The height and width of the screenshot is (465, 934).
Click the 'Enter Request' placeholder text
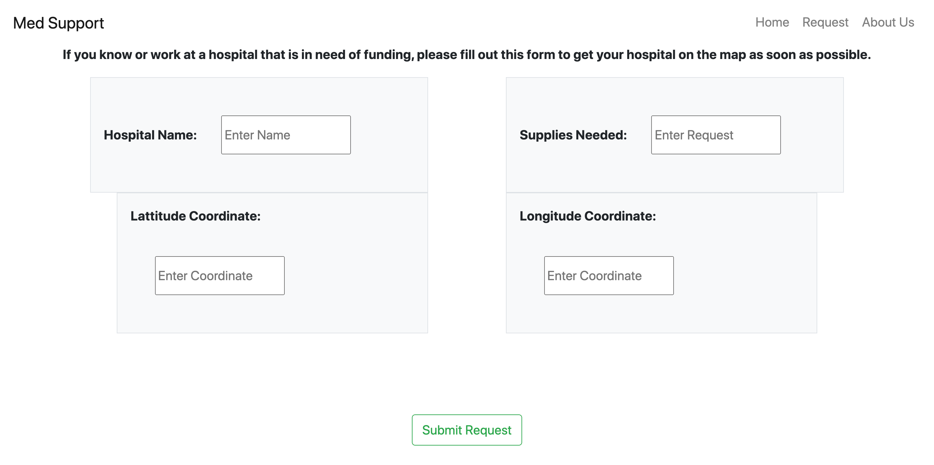coord(694,135)
